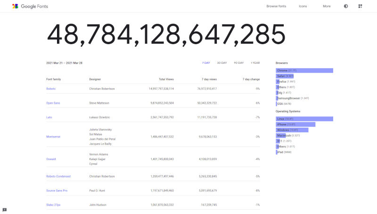Open the selected families grid icon
The height and width of the screenshot is (214, 377).
coord(360,6)
